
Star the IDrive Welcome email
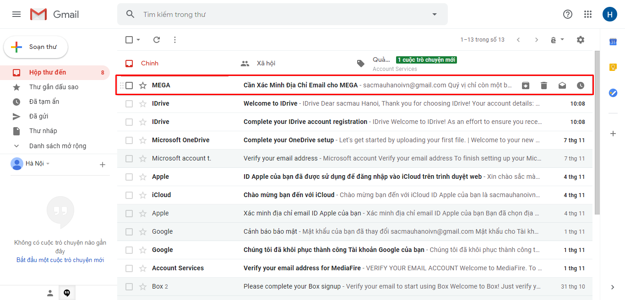pos(143,104)
